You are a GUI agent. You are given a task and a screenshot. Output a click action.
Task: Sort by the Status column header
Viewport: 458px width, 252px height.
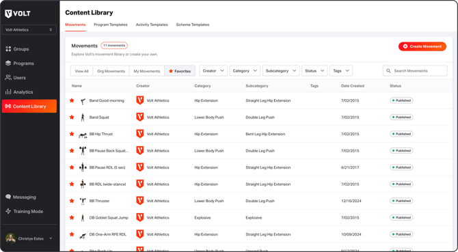(x=395, y=86)
